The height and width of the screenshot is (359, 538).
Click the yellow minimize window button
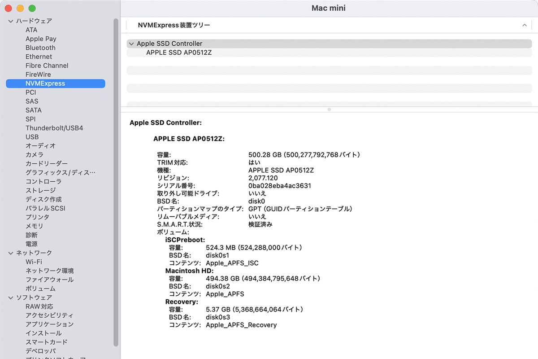[20, 9]
